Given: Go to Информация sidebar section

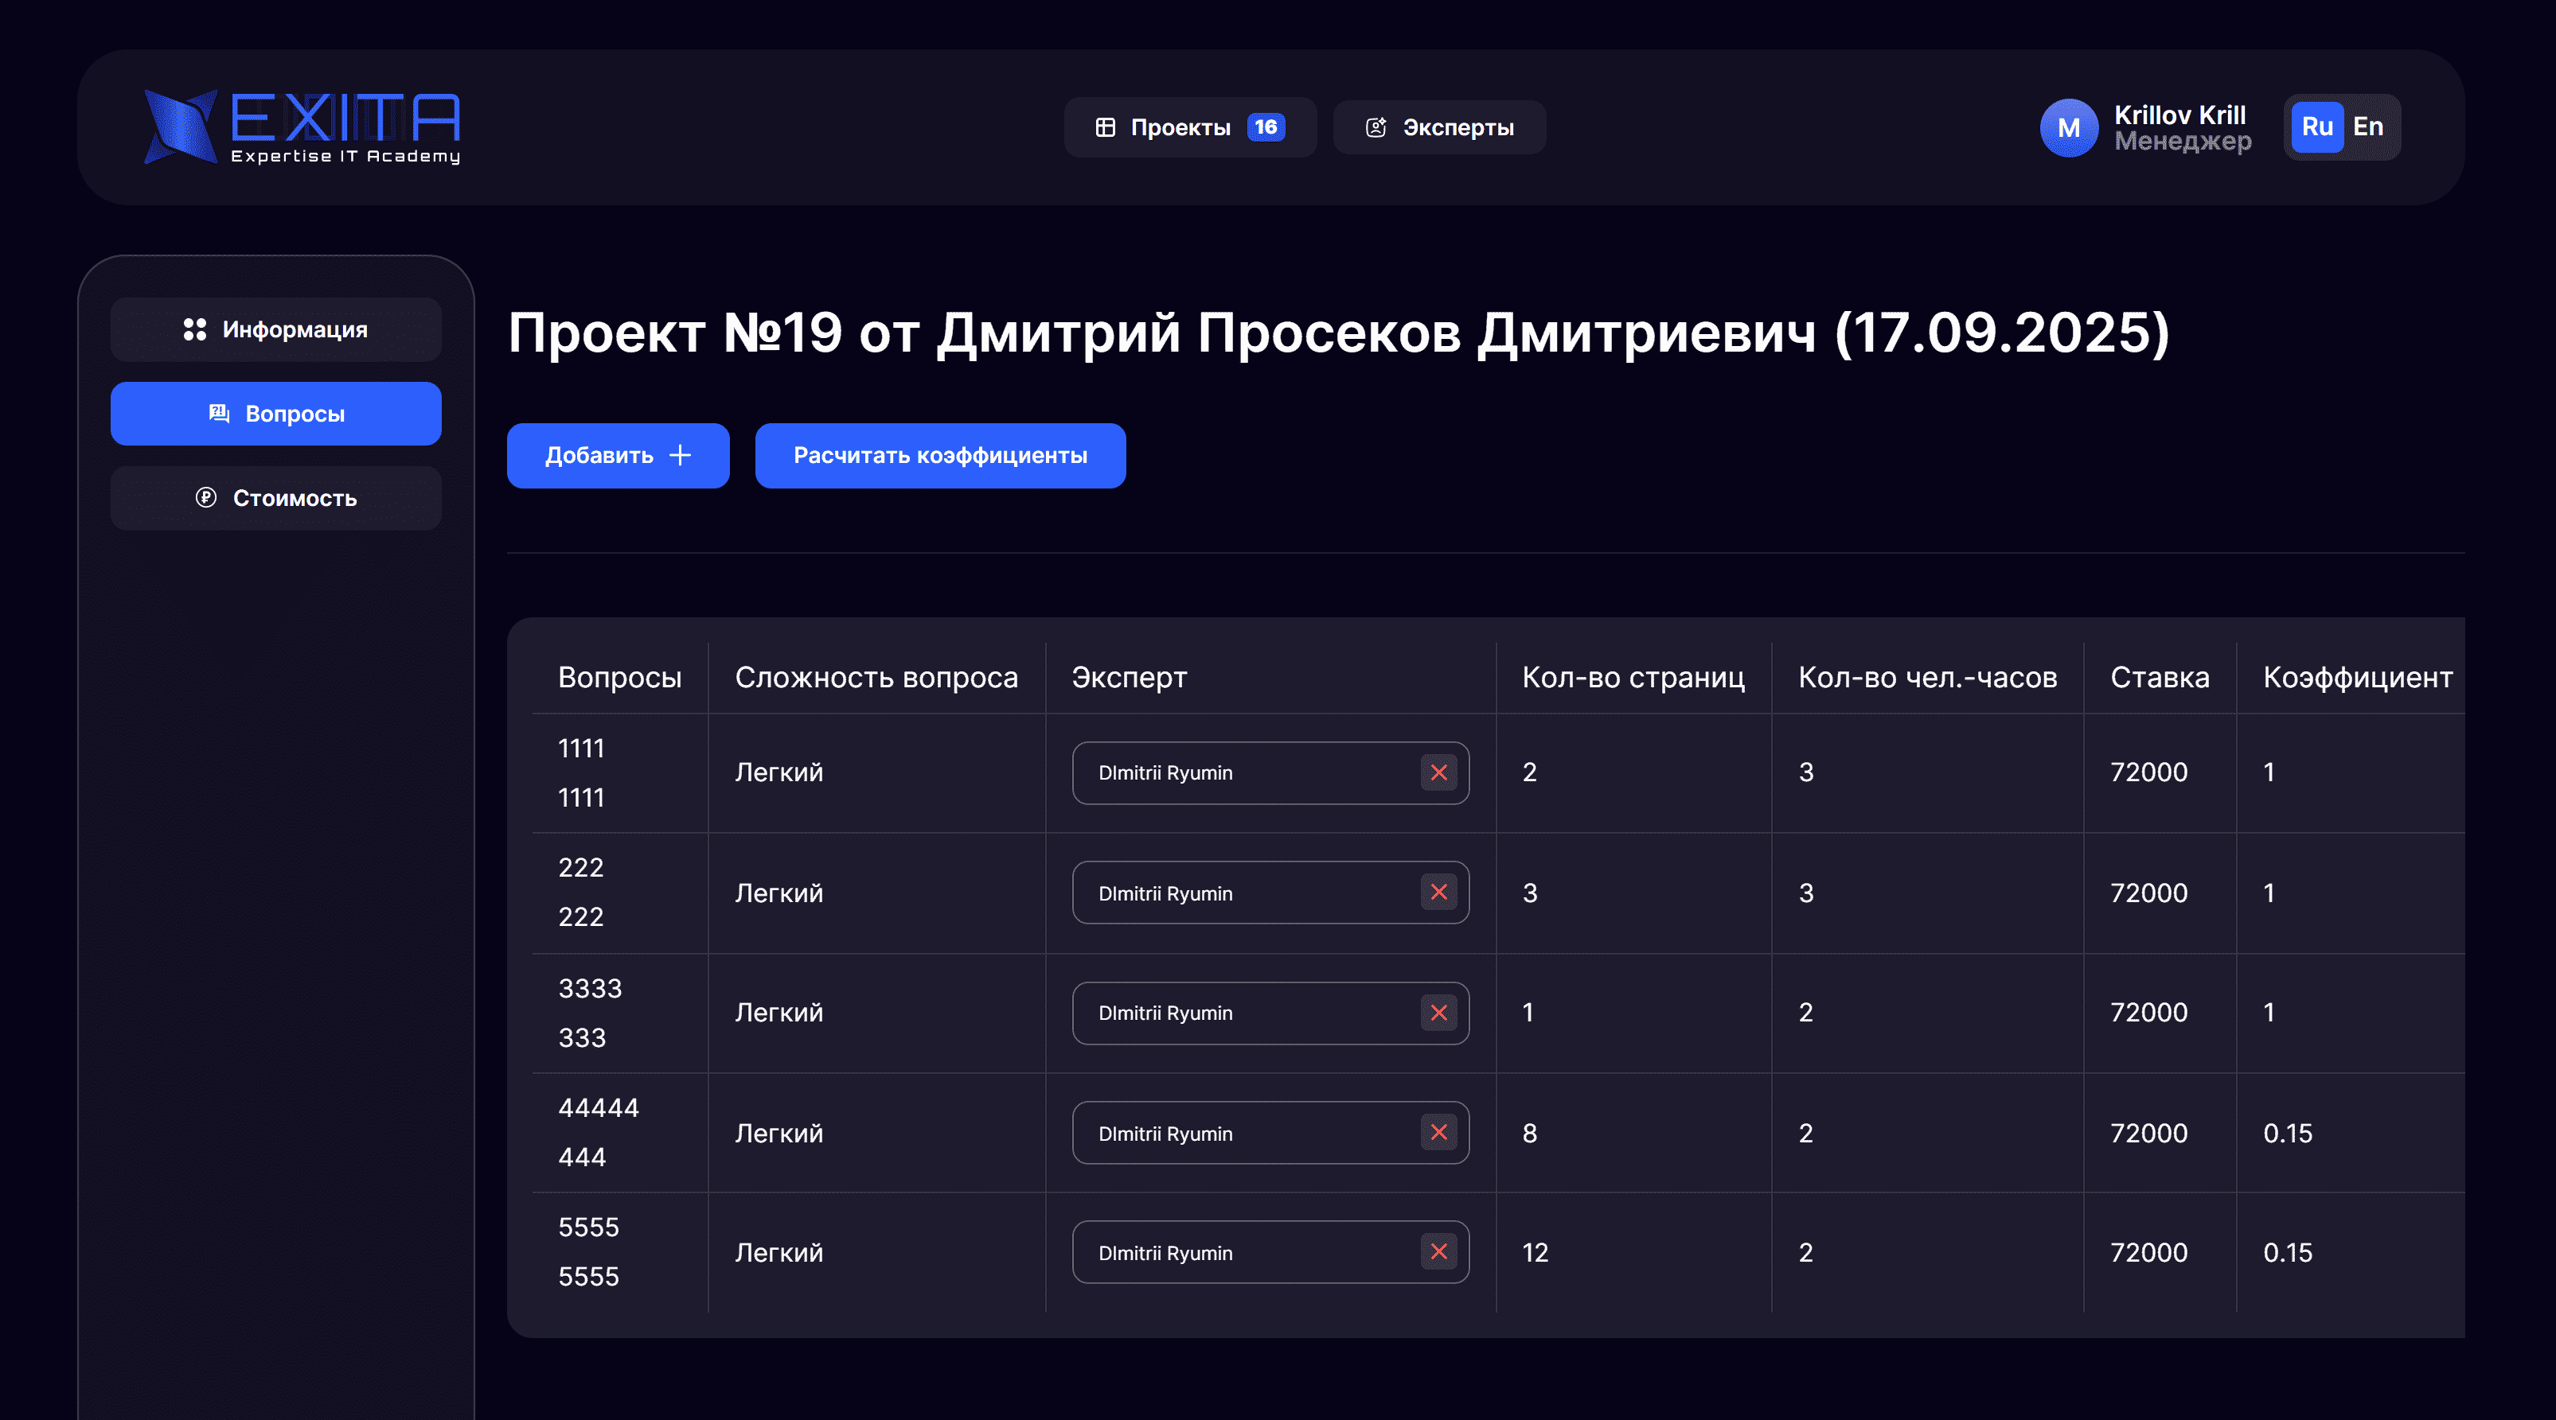Looking at the screenshot, I should 276,329.
